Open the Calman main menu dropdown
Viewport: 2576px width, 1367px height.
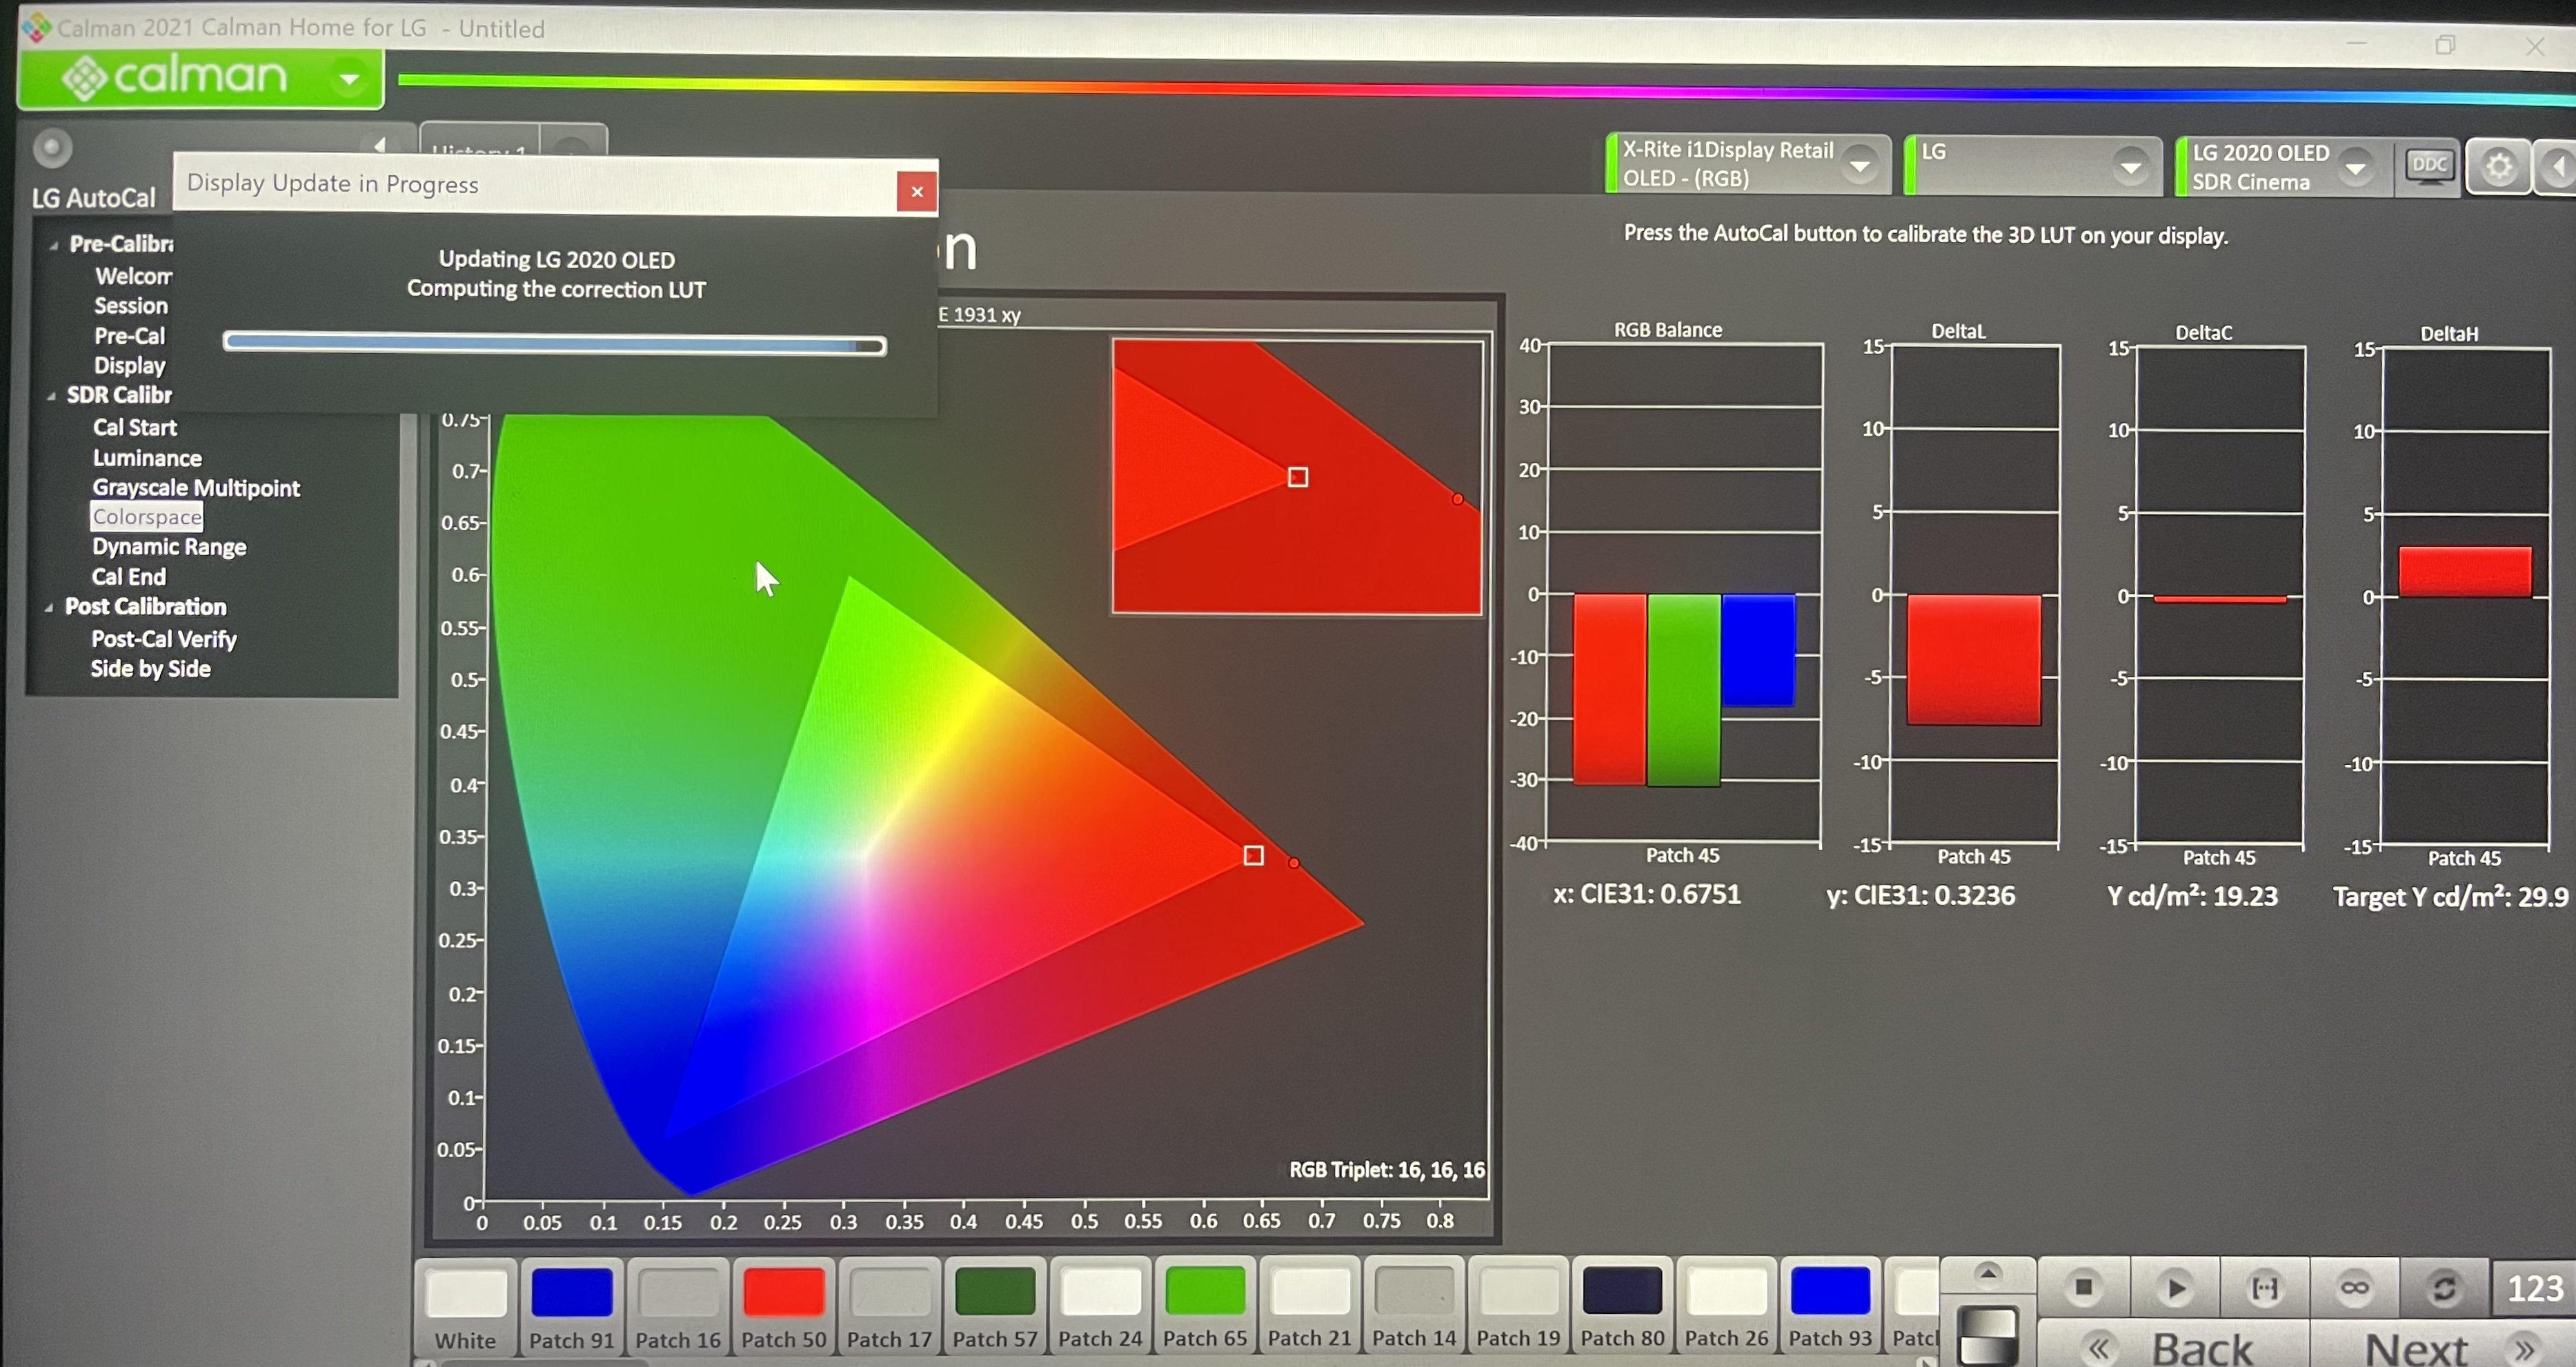click(x=349, y=78)
